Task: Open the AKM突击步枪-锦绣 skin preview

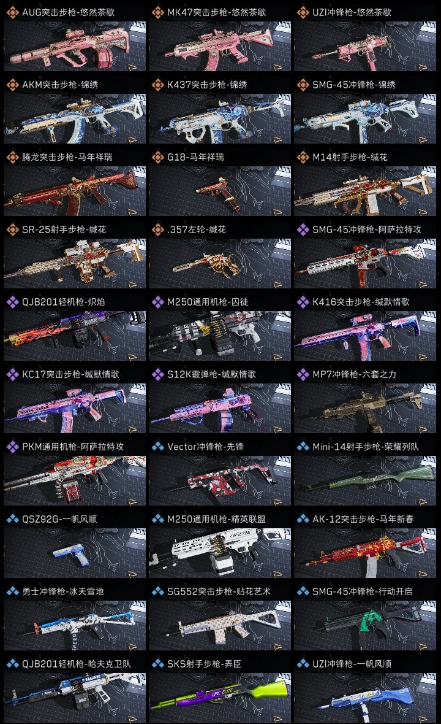Action: click(75, 118)
